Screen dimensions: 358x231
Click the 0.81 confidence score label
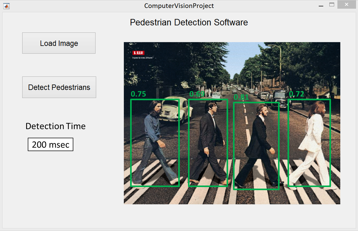[x=241, y=97]
